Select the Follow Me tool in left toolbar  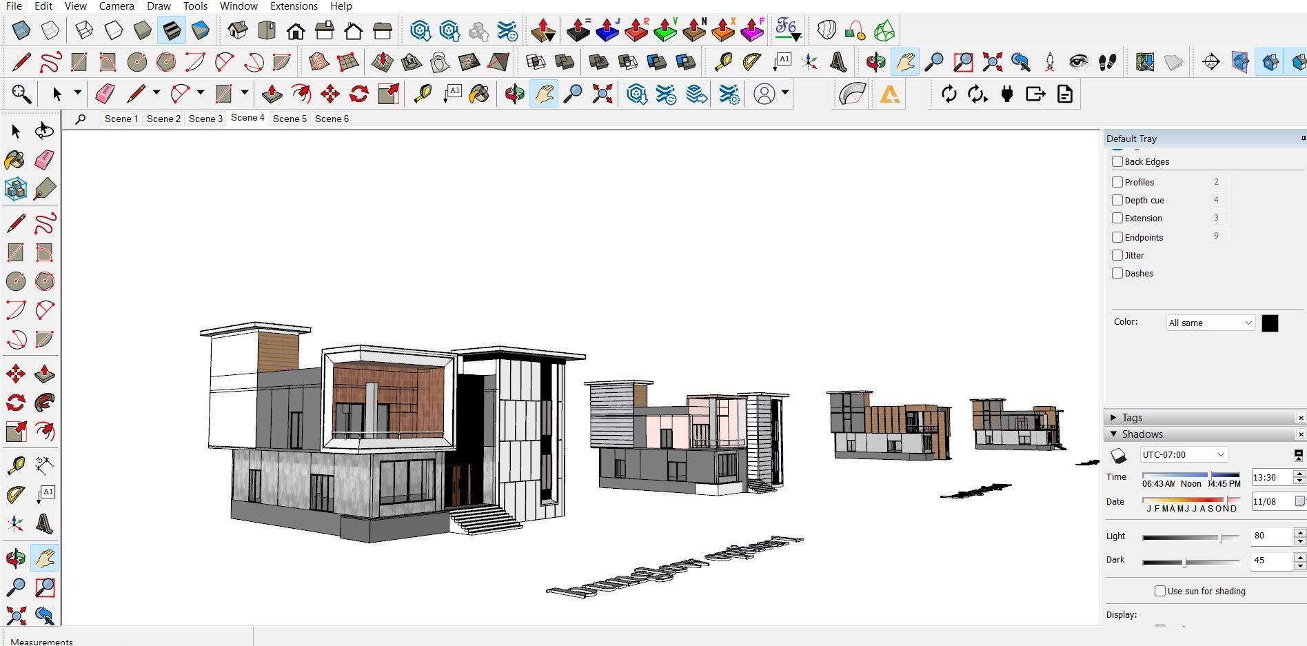point(44,403)
